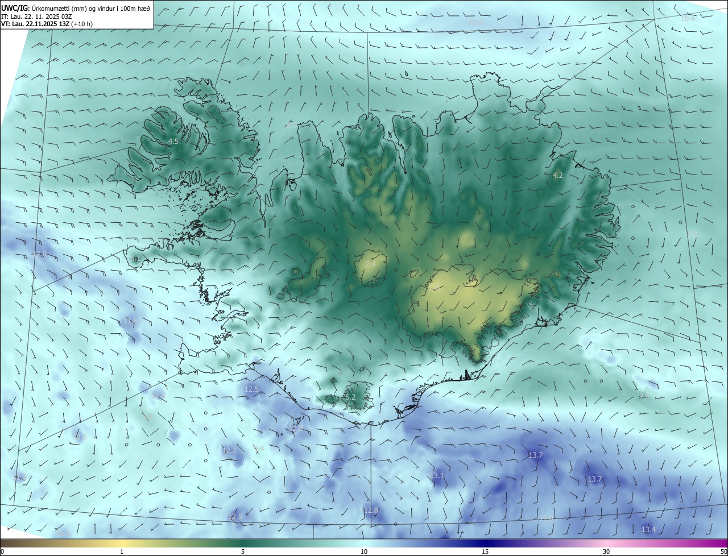Click the color bar tick label 5
Image resolution: width=728 pixels, height=556 pixels.
click(243, 551)
